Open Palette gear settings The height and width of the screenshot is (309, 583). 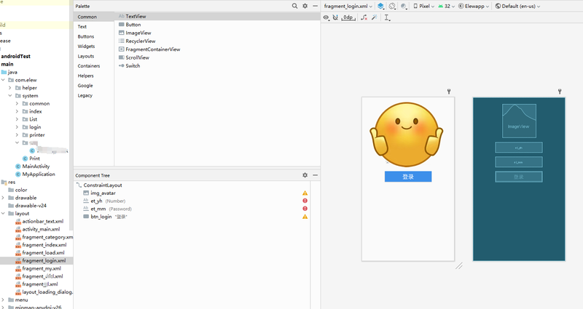(x=305, y=6)
